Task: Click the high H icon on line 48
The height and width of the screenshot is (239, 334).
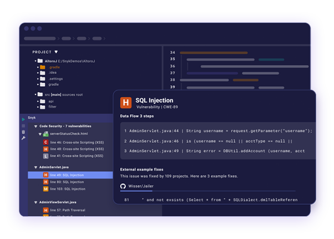Action: click(46, 149)
